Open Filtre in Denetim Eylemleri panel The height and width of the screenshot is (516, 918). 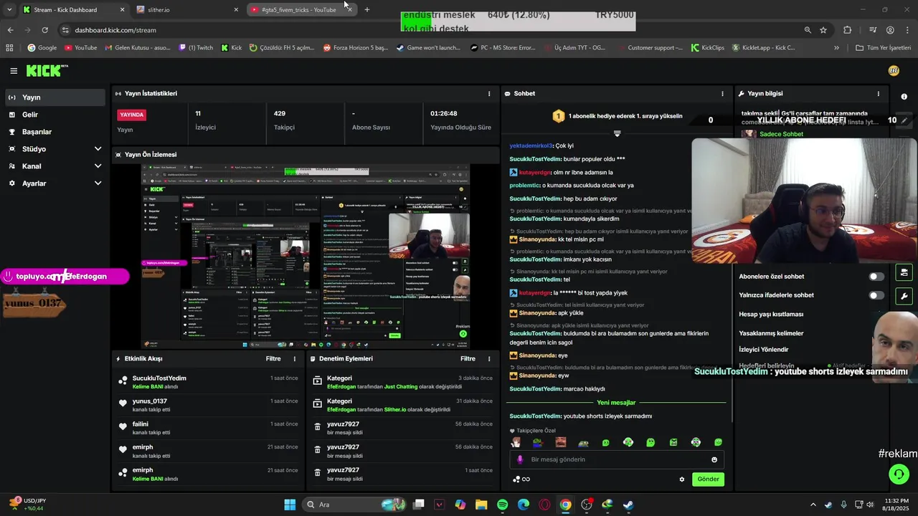pos(468,359)
